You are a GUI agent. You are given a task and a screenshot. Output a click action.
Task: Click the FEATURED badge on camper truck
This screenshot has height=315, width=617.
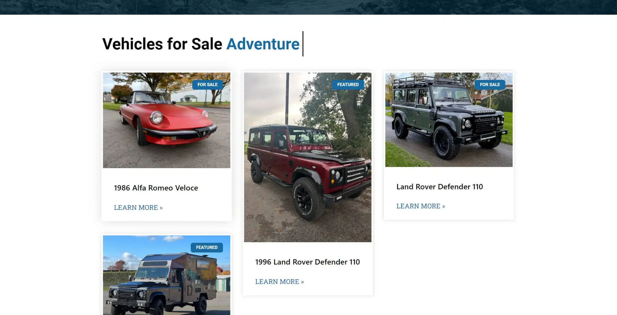pyautogui.click(x=207, y=247)
